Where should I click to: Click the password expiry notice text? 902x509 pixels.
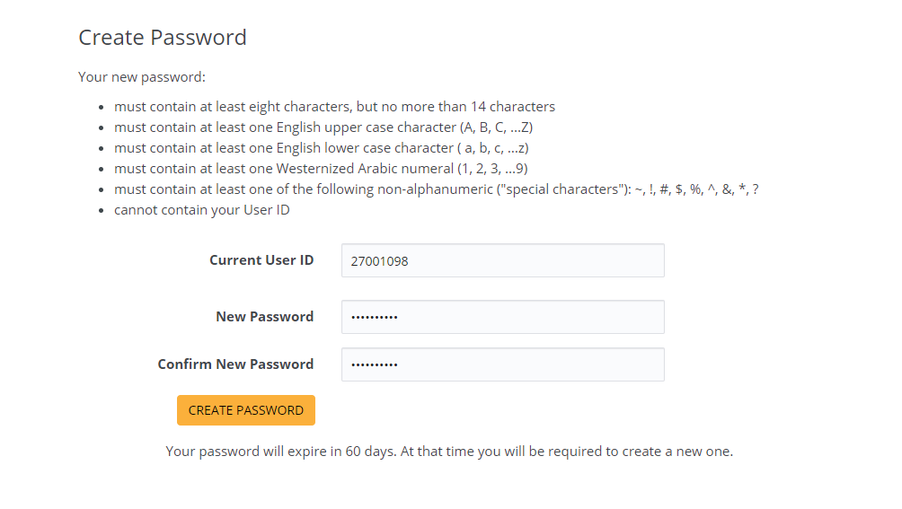[449, 452]
